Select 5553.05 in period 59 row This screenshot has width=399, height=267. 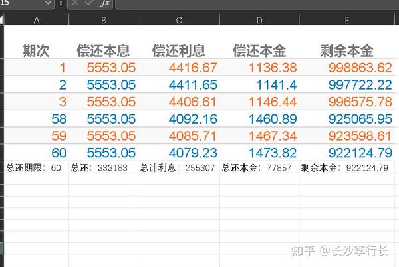103,136
